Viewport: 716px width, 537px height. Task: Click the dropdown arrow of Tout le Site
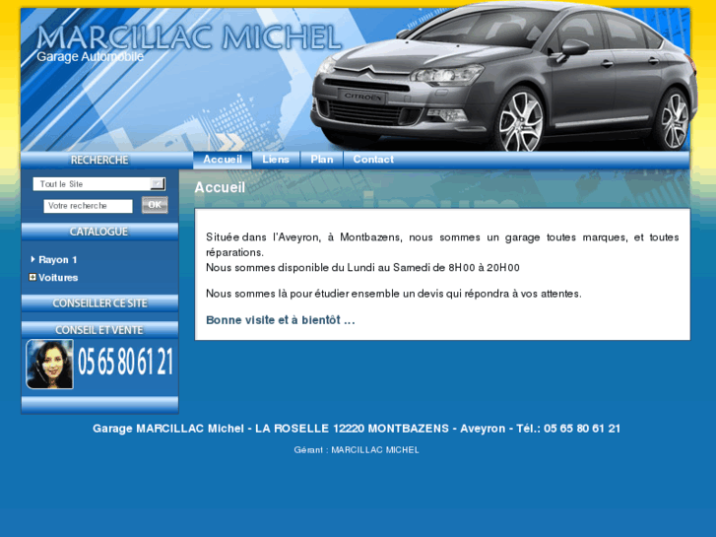point(158,184)
